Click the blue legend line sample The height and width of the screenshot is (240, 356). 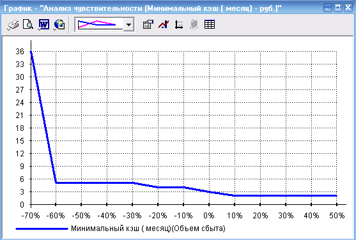coord(42,229)
